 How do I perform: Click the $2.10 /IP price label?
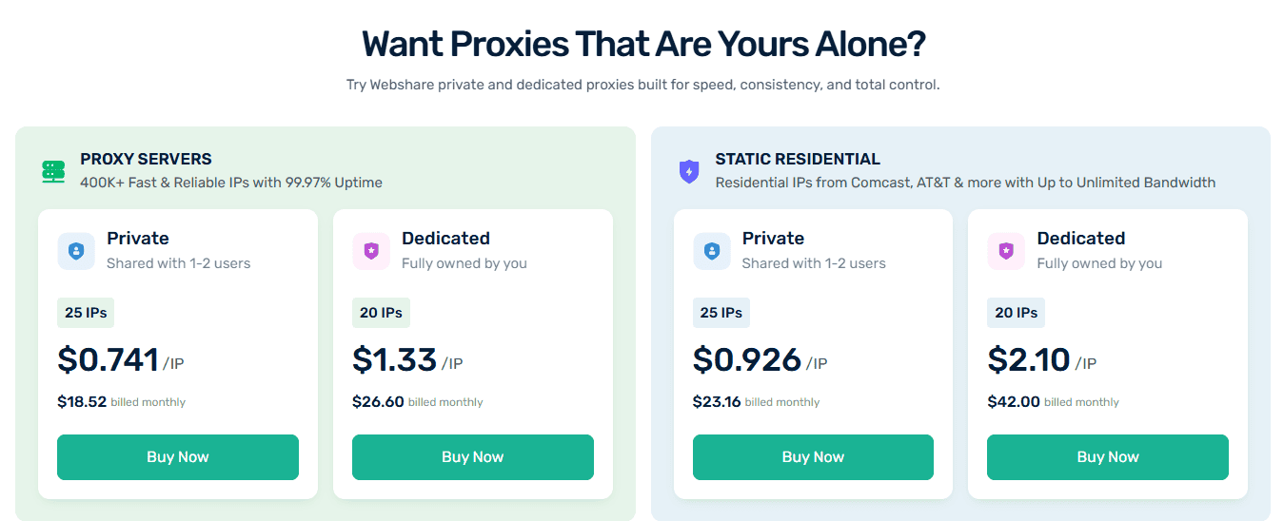click(x=1041, y=360)
